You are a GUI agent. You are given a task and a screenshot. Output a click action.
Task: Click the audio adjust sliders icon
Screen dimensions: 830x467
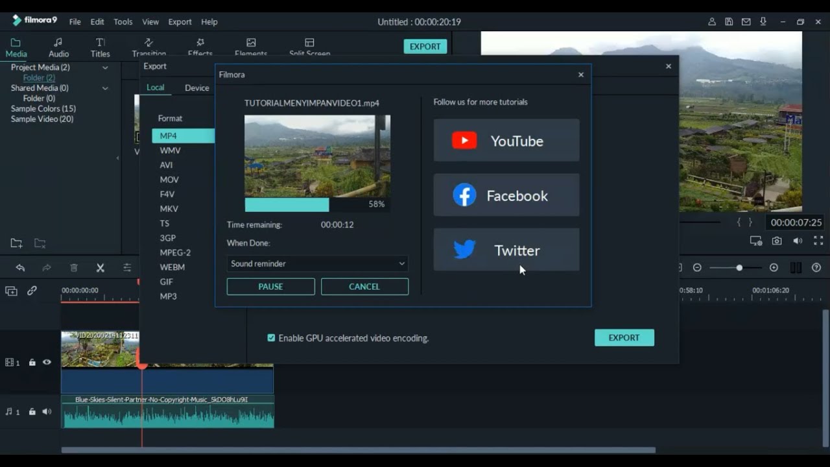coord(127,268)
